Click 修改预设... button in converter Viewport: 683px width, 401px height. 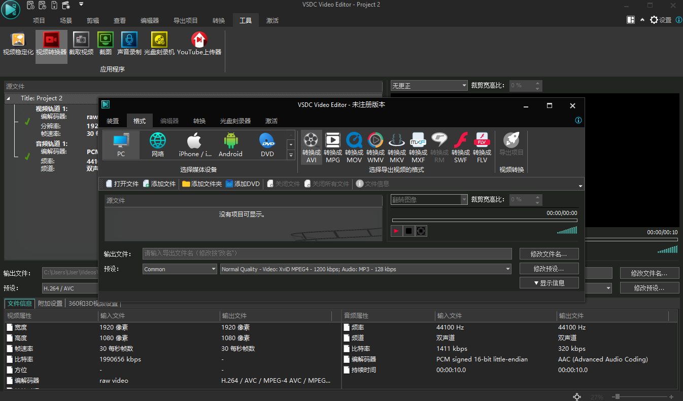(549, 268)
